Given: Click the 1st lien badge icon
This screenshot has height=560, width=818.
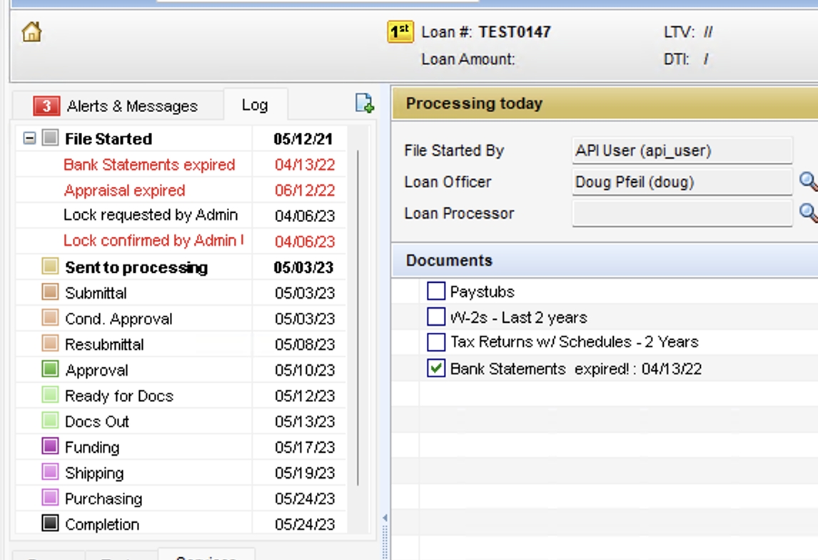Looking at the screenshot, I should pos(400,31).
